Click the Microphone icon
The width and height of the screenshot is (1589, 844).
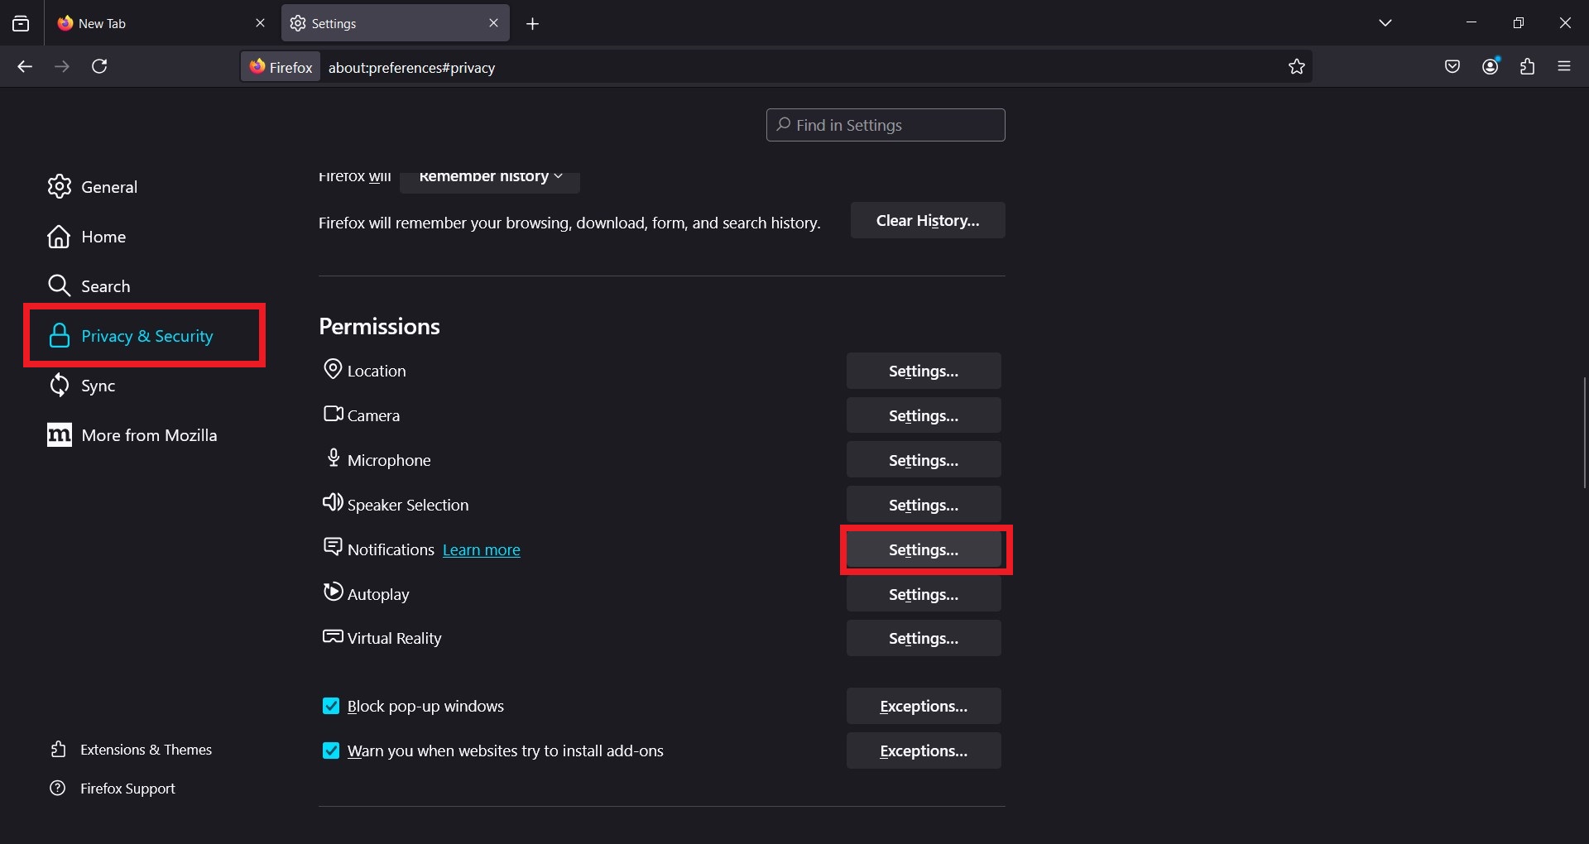pos(334,458)
